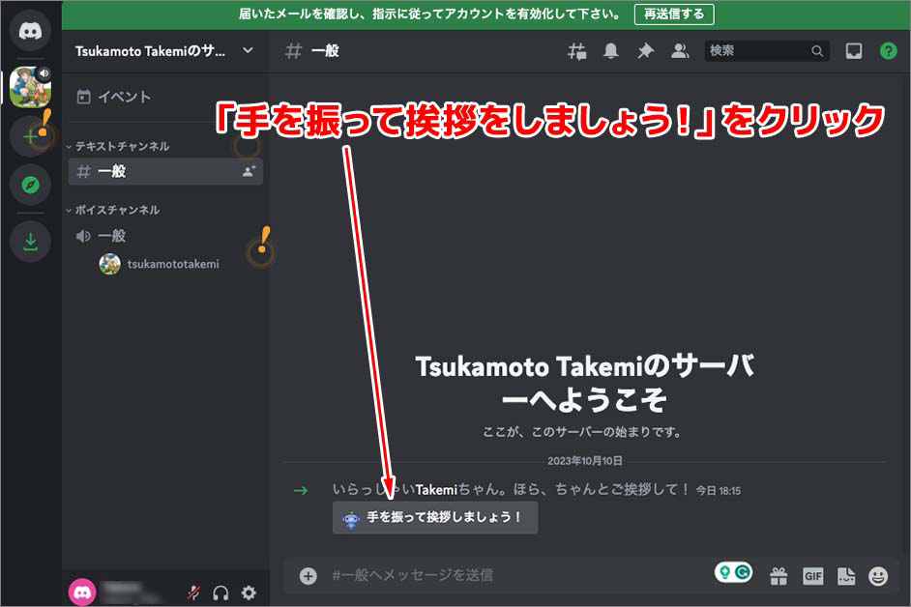Collapse the ボイスチャンネル category
The height and width of the screenshot is (607, 911).
[116, 210]
